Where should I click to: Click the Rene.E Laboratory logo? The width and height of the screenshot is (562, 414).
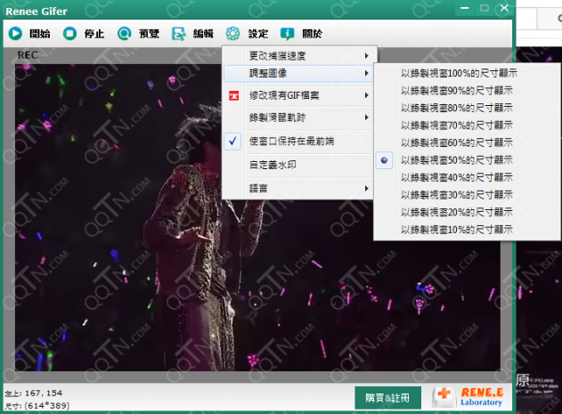pyautogui.click(x=468, y=397)
